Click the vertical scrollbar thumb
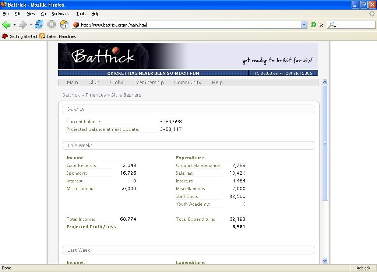 [x=325, y=143]
